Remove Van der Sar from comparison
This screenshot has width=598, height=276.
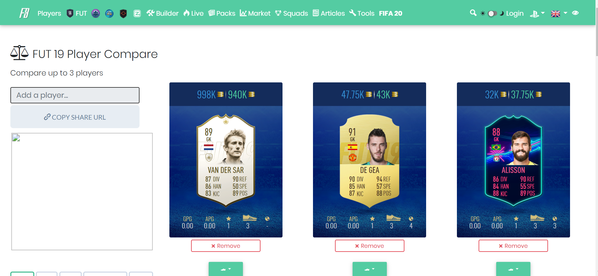(x=226, y=246)
